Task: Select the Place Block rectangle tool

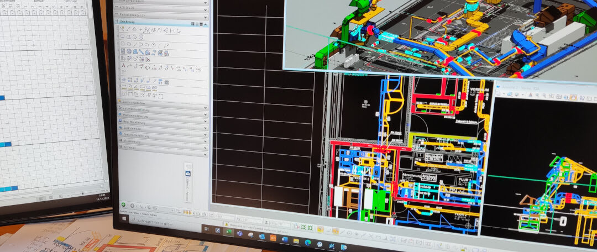Action: point(123,36)
